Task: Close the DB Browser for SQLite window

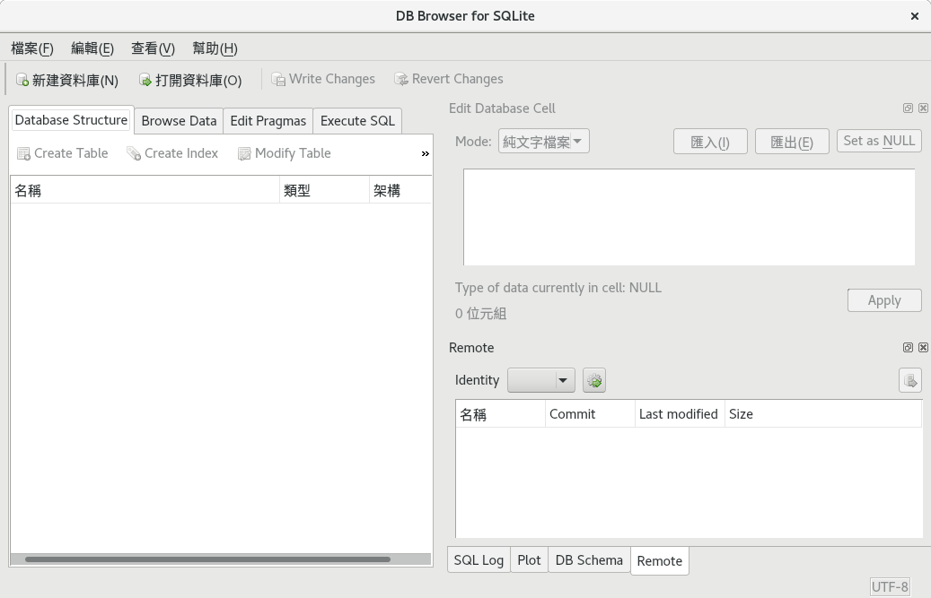Action: (x=914, y=16)
